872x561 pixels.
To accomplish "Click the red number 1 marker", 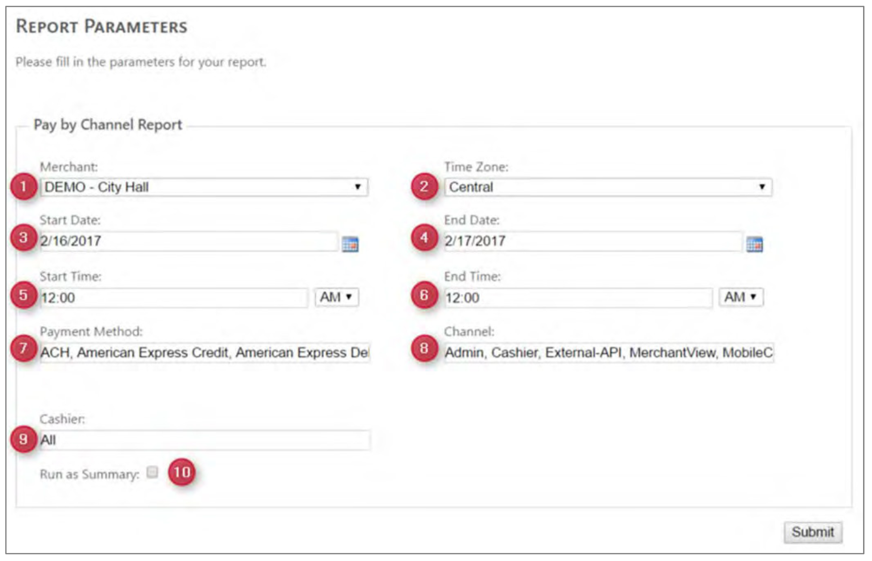I will click(24, 187).
